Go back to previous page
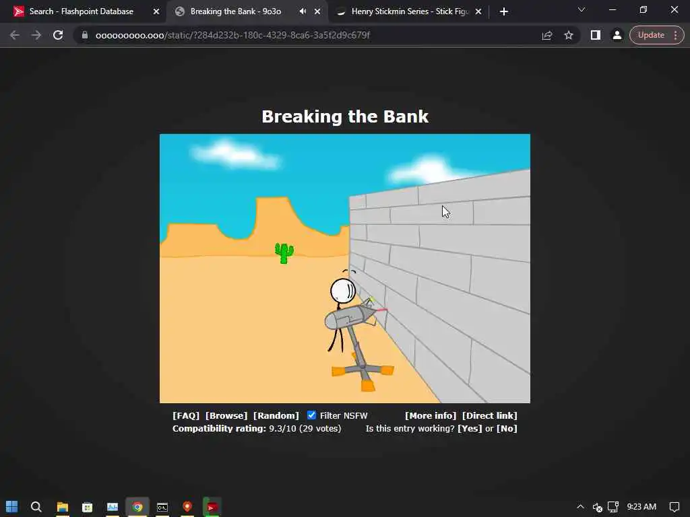This screenshot has width=690, height=517. (x=15, y=35)
